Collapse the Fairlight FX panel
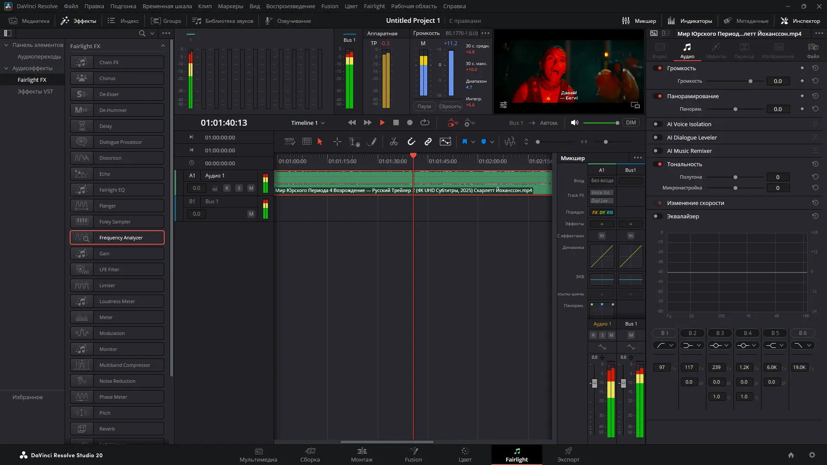Image resolution: width=827 pixels, height=465 pixels. click(163, 46)
